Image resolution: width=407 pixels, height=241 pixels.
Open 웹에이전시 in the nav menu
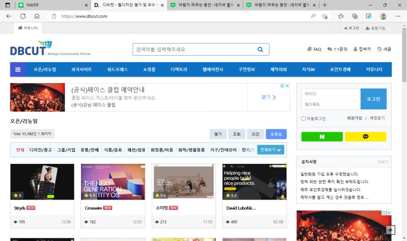point(213,69)
